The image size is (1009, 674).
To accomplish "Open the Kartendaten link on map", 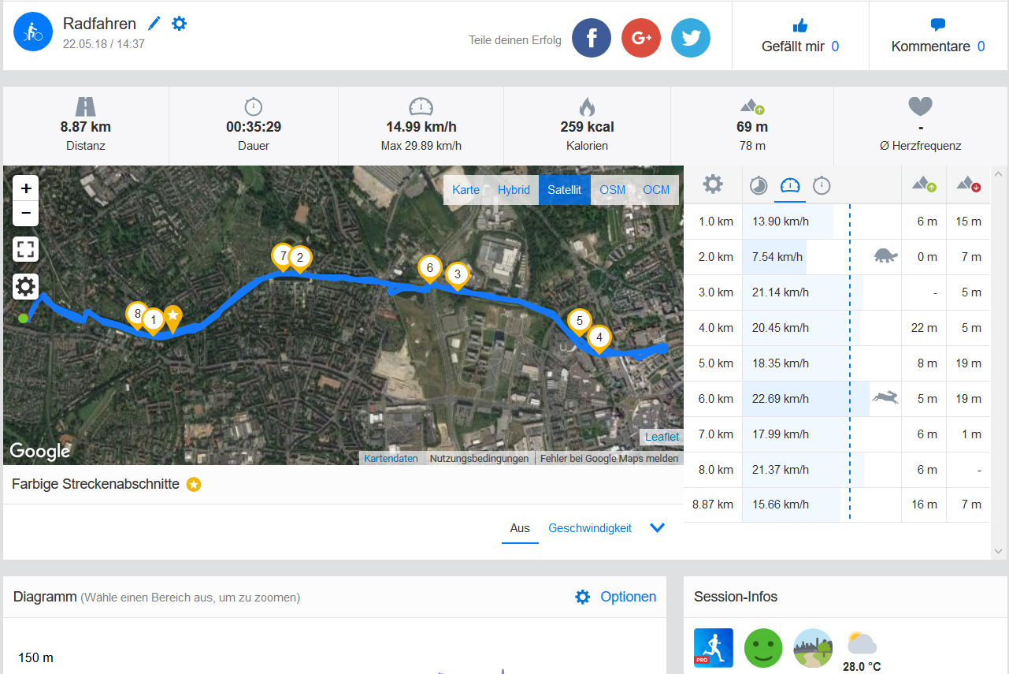I will pyautogui.click(x=391, y=458).
